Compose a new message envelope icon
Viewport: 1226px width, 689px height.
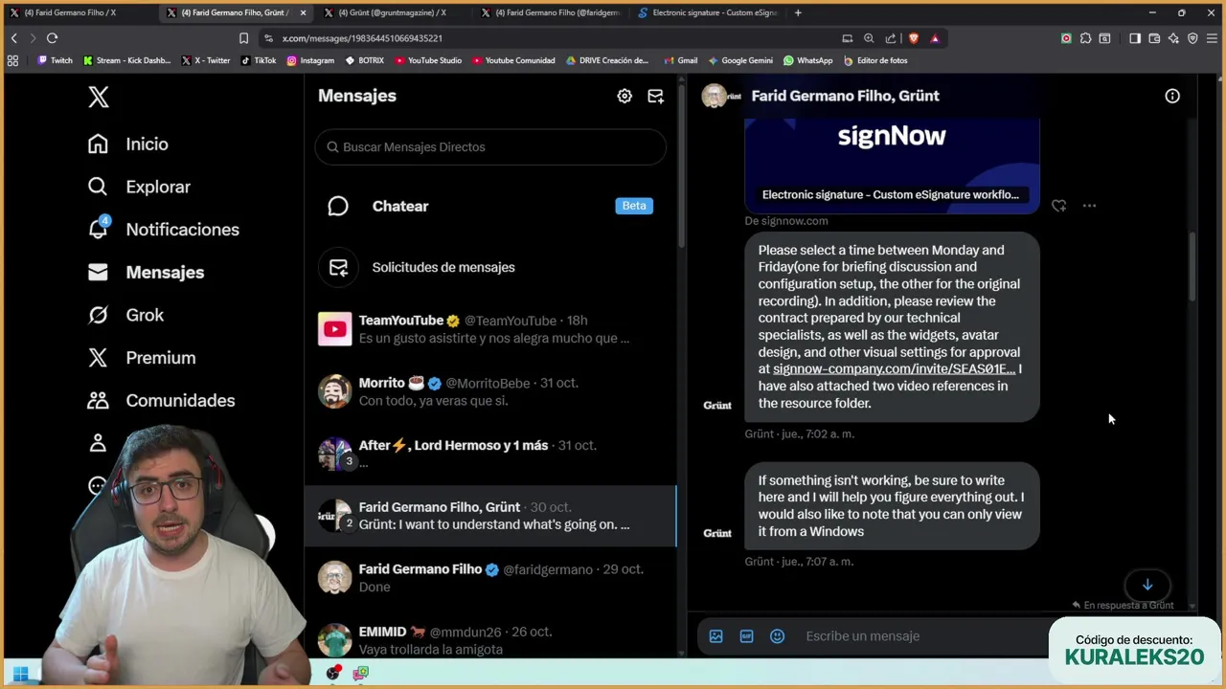(655, 96)
